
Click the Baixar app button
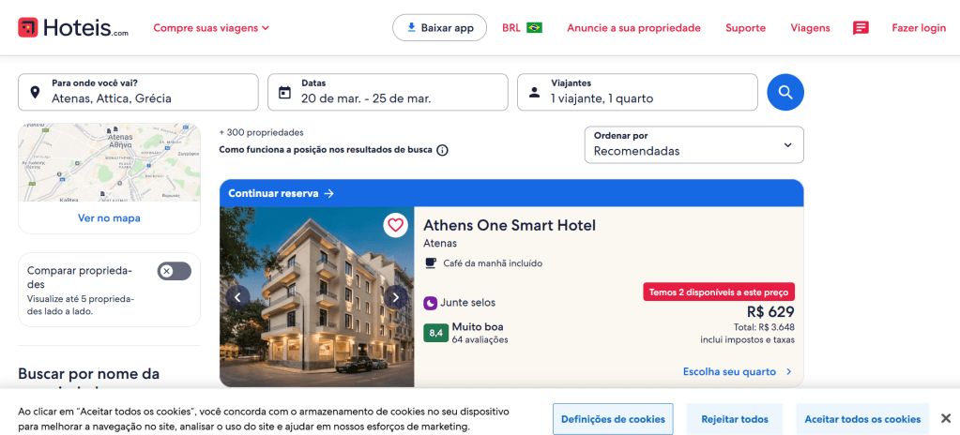tap(439, 28)
